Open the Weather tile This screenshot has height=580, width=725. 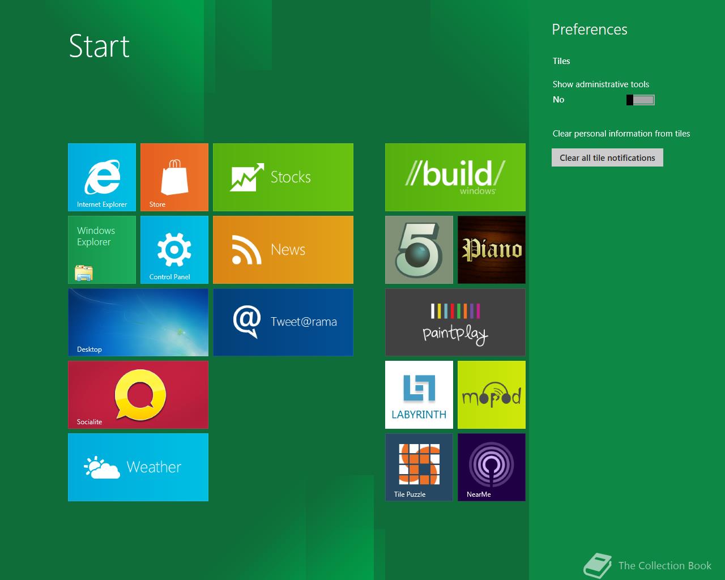click(x=138, y=467)
